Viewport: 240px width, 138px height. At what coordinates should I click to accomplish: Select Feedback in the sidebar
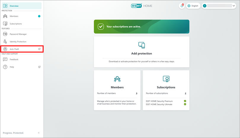click(22, 59)
